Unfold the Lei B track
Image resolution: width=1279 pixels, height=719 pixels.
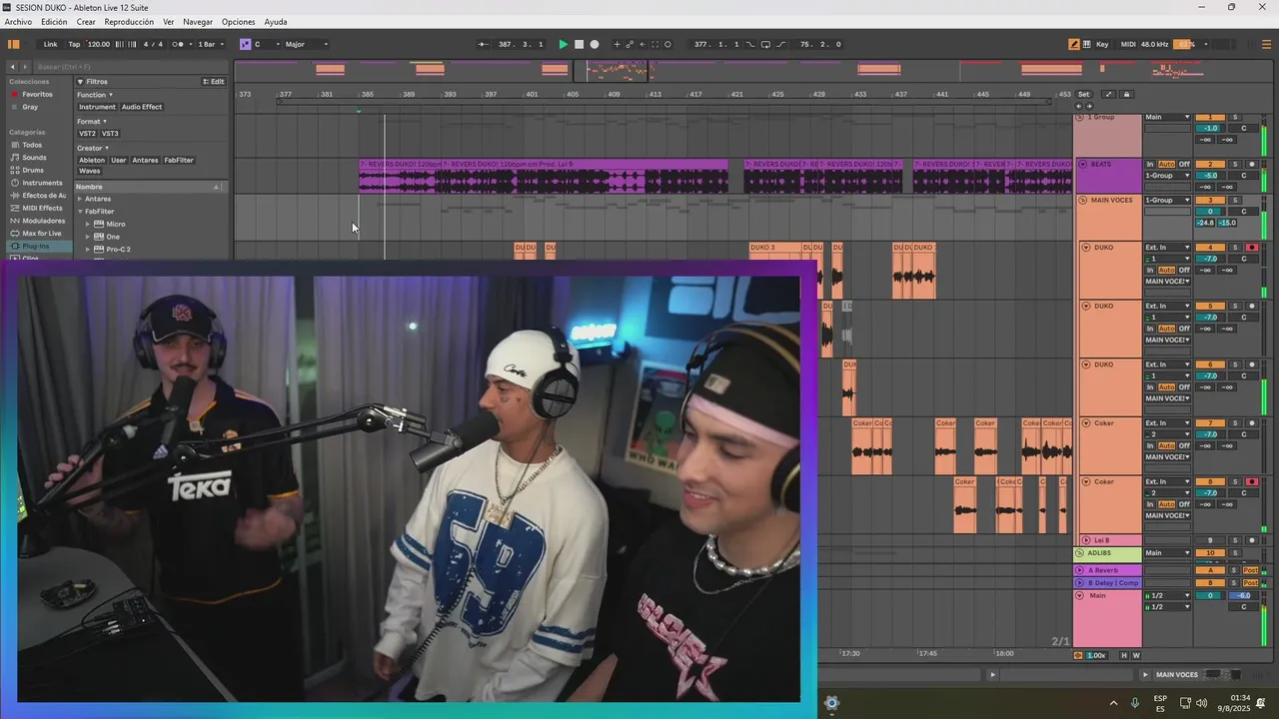[x=1086, y=540]
